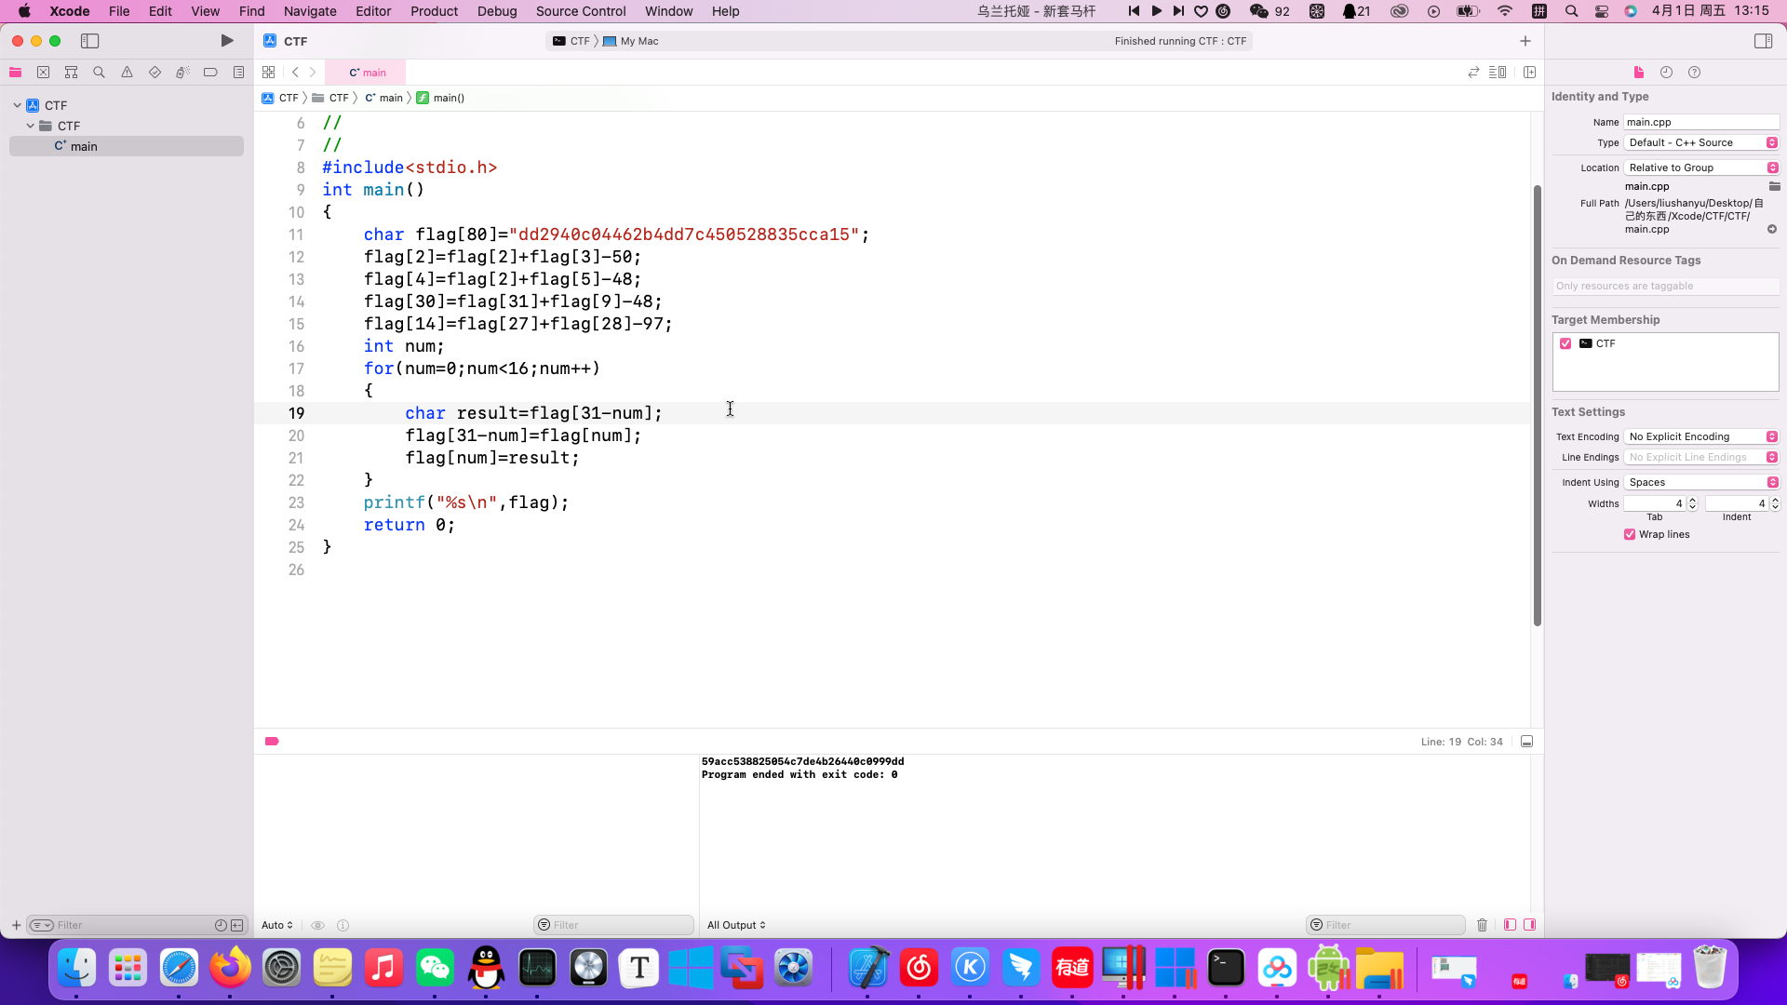
Task: Open the Product menu
Action: (434, 11)
